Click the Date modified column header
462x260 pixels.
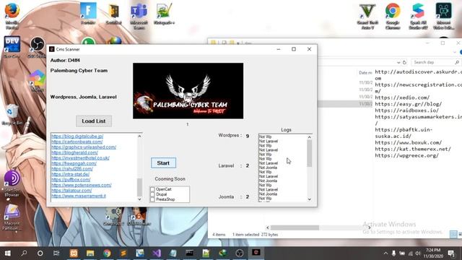click(365, 73)
